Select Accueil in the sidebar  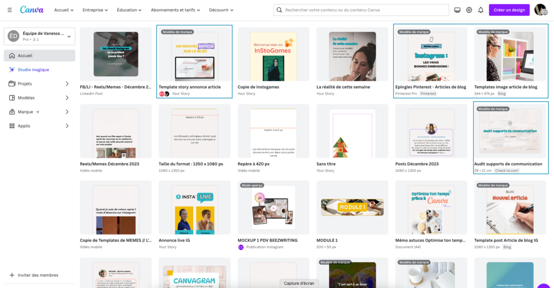[x=39, y=56]
